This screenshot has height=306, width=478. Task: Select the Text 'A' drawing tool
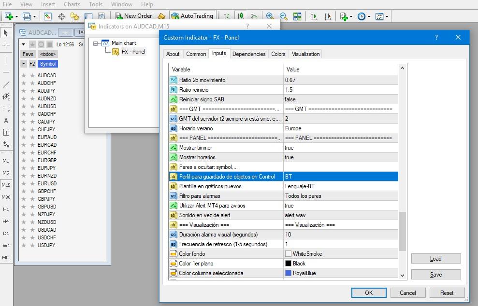pos(6,121)
